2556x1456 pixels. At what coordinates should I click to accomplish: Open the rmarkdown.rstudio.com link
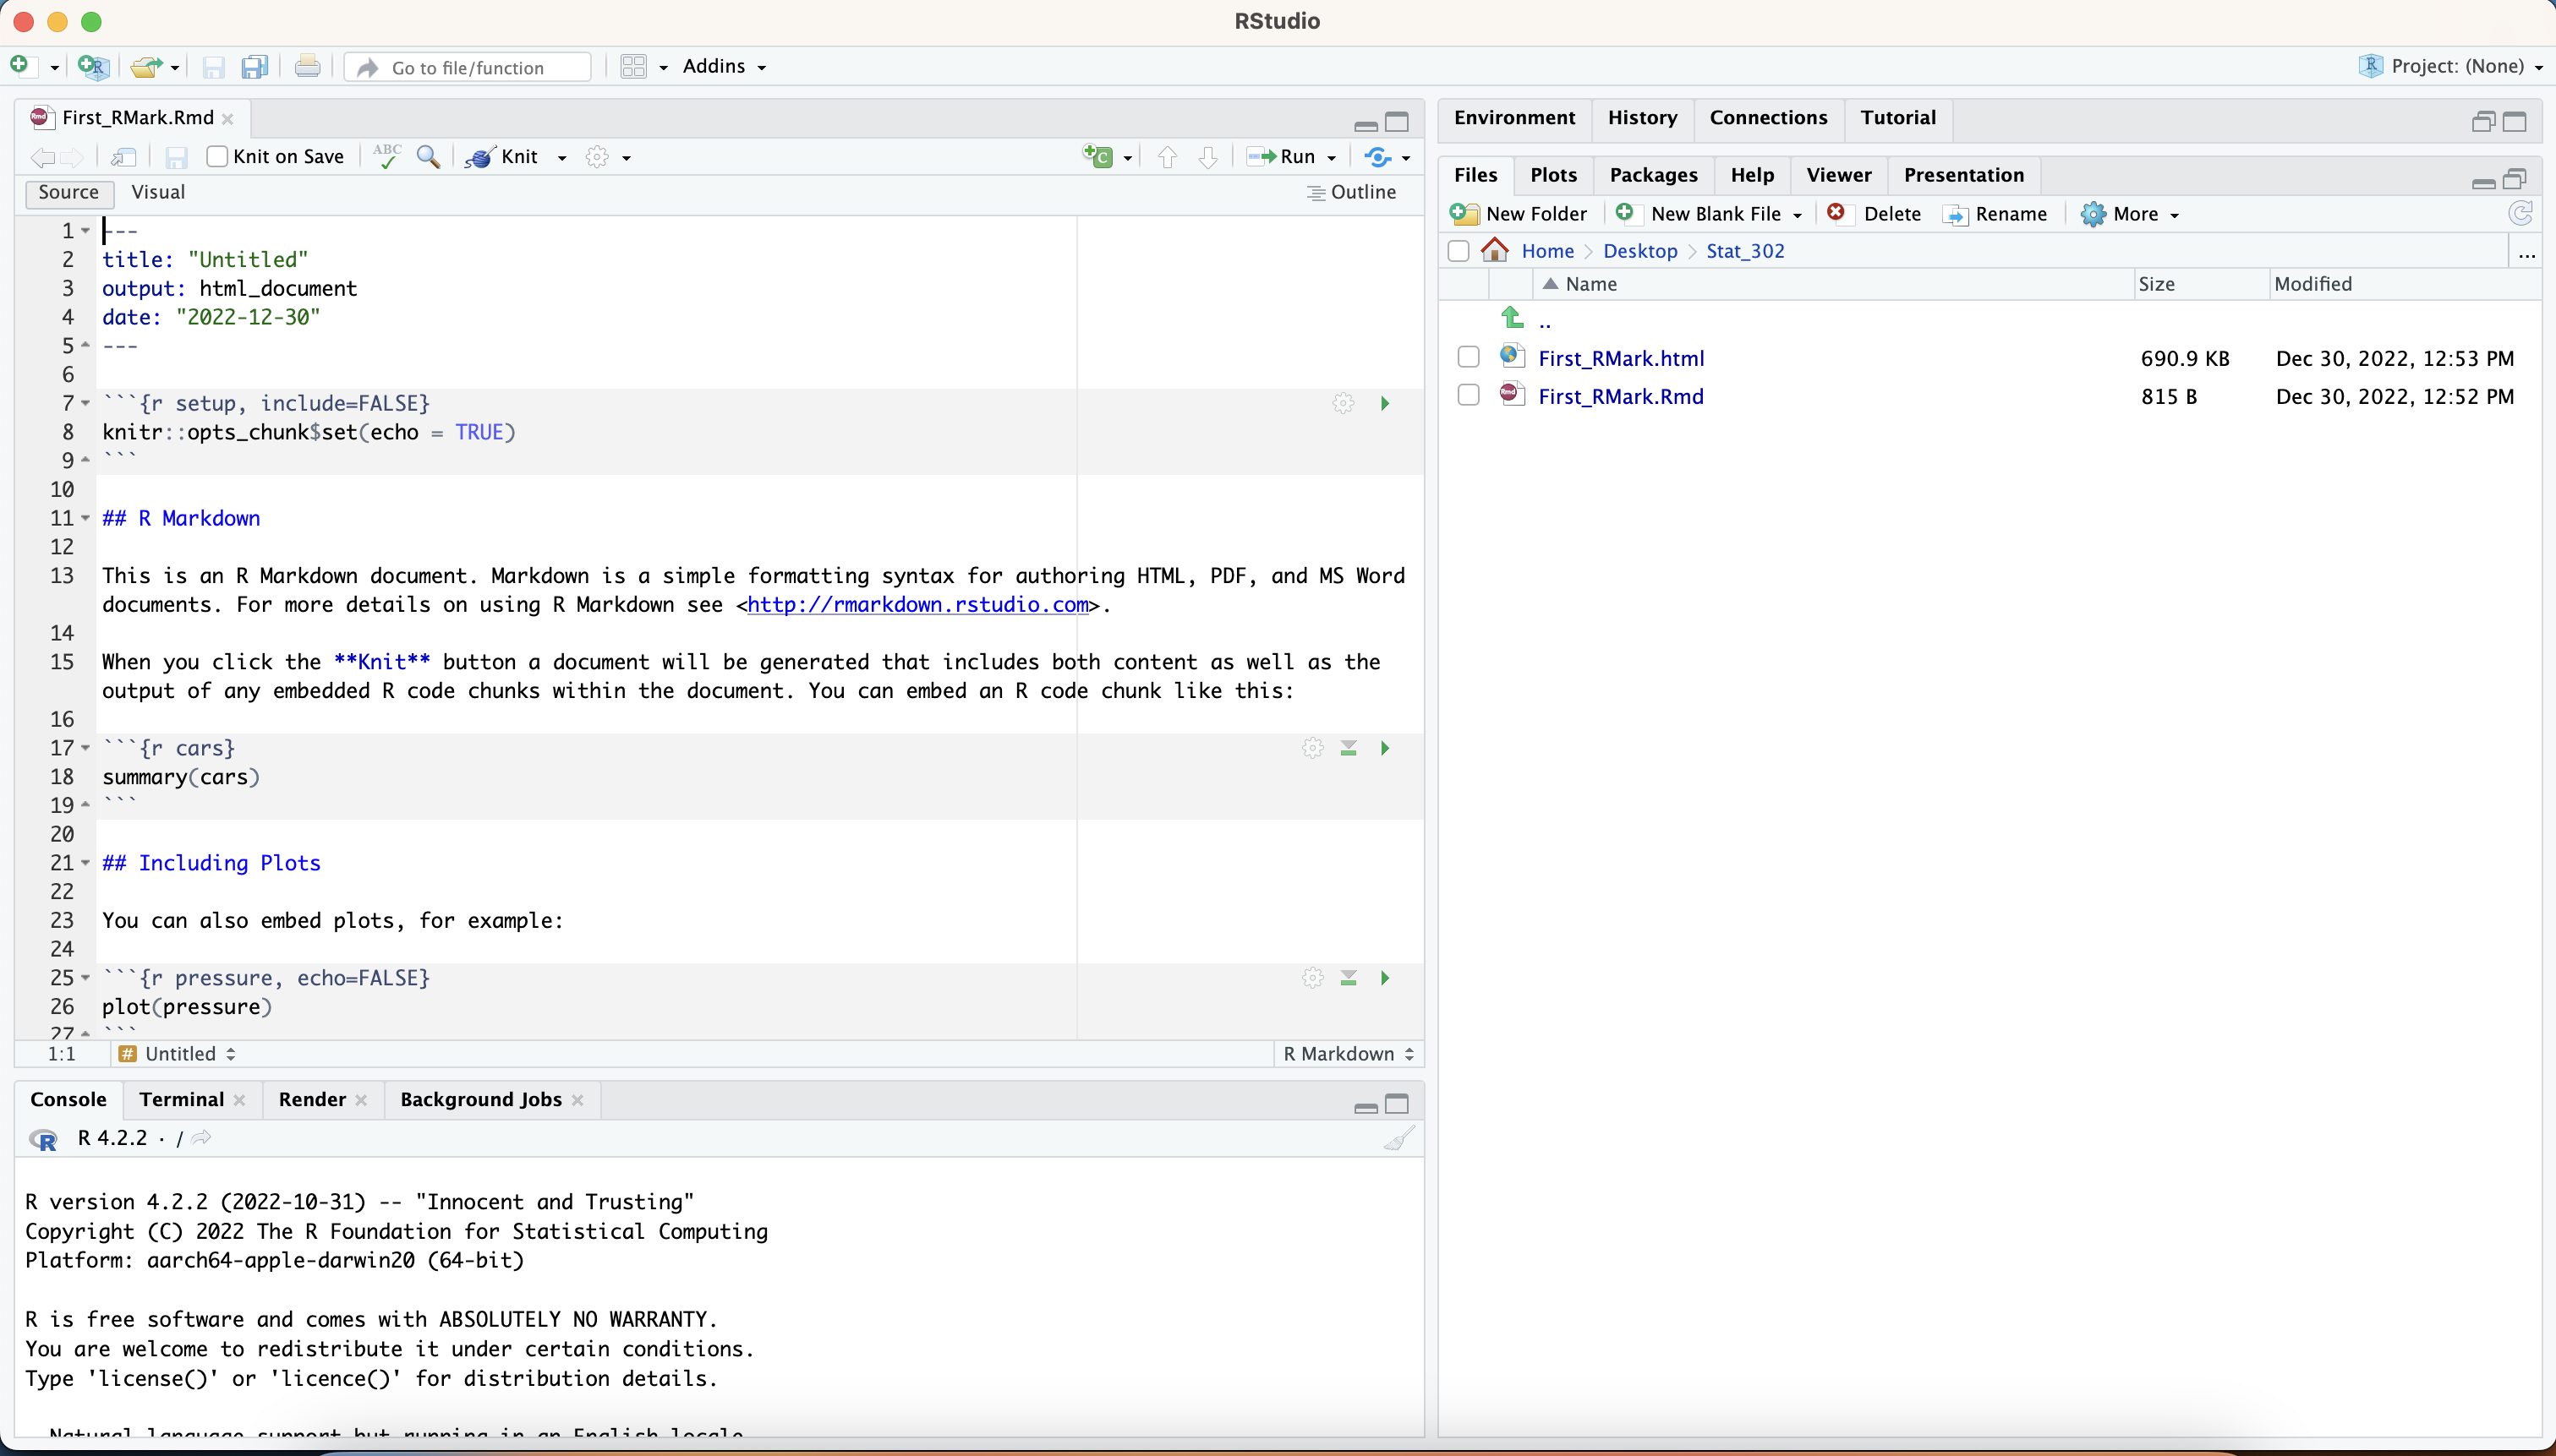tap(917, 605)
